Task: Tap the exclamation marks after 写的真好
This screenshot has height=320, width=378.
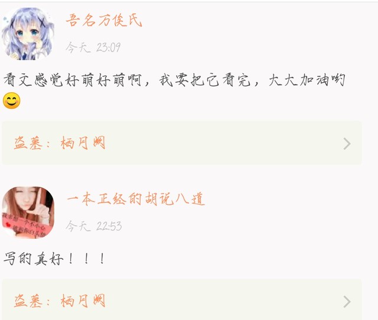Action: (86, 258)
